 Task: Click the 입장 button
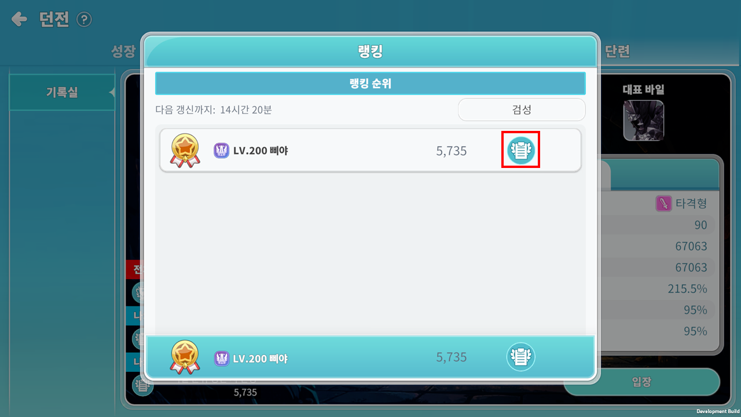pyautogui.click(x=641, y=382)
